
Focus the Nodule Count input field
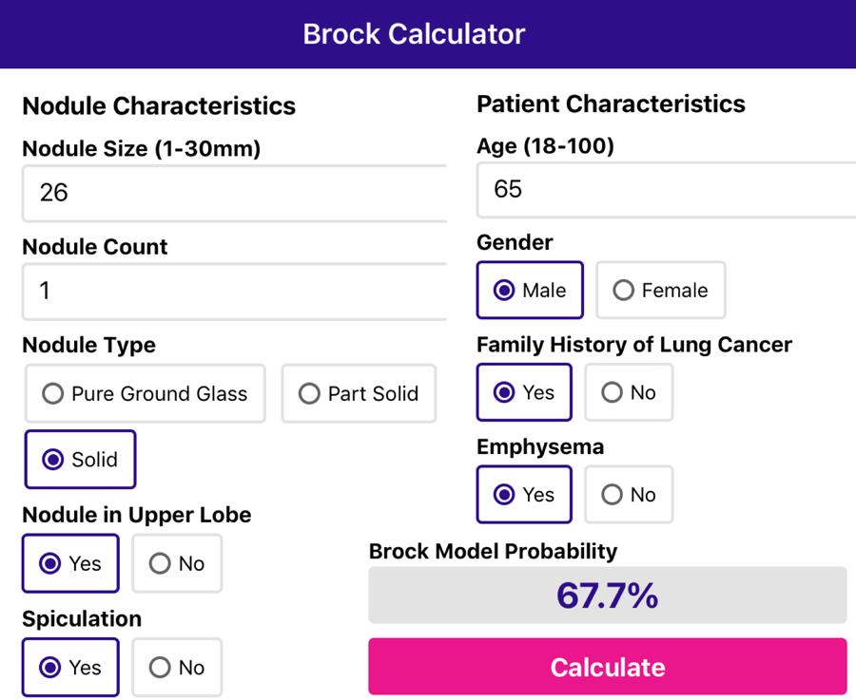pyautogui.click(x=234, y=291)
